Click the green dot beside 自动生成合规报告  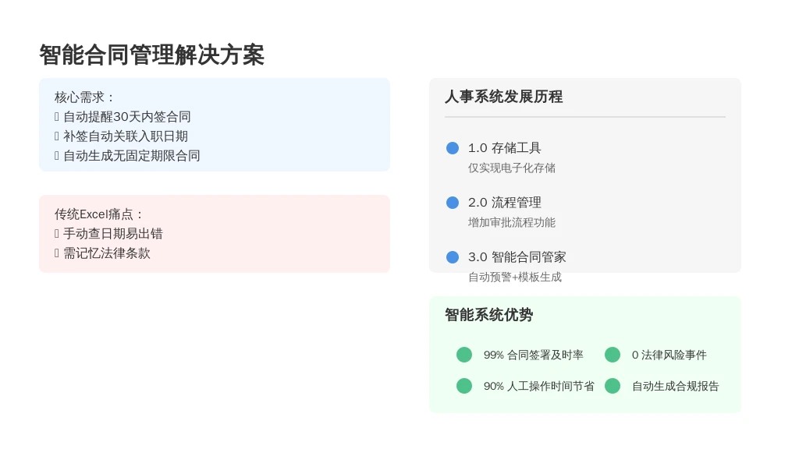[x=612, y=386]
